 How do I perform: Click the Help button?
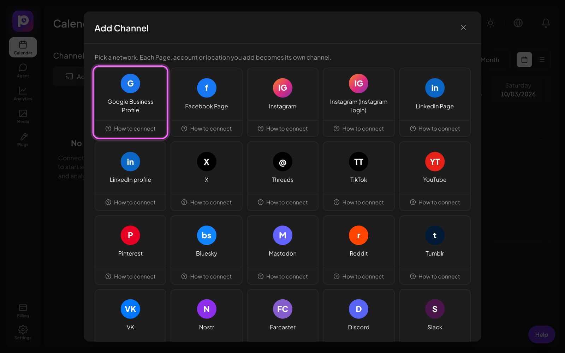(x=541, y=335)
